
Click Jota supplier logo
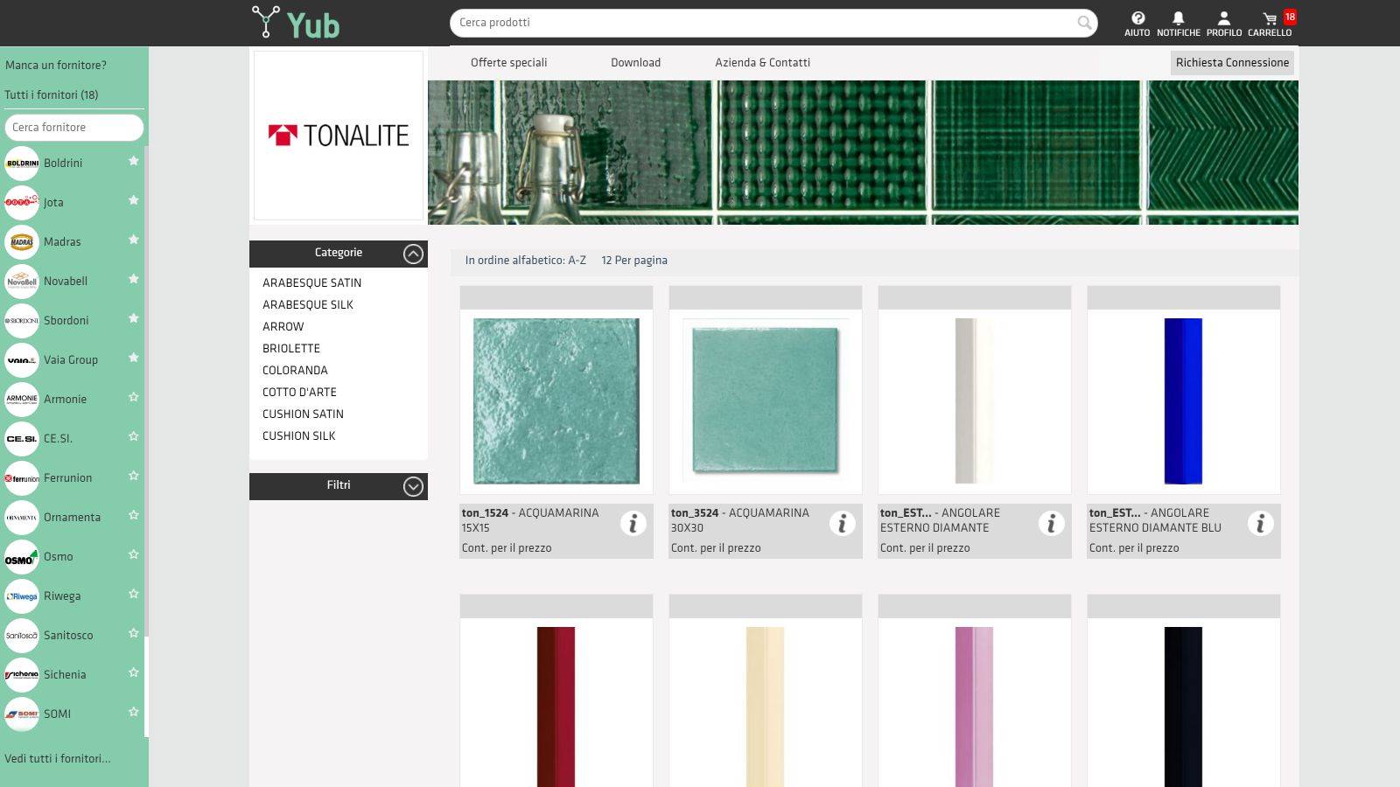[x=22, y=203]
